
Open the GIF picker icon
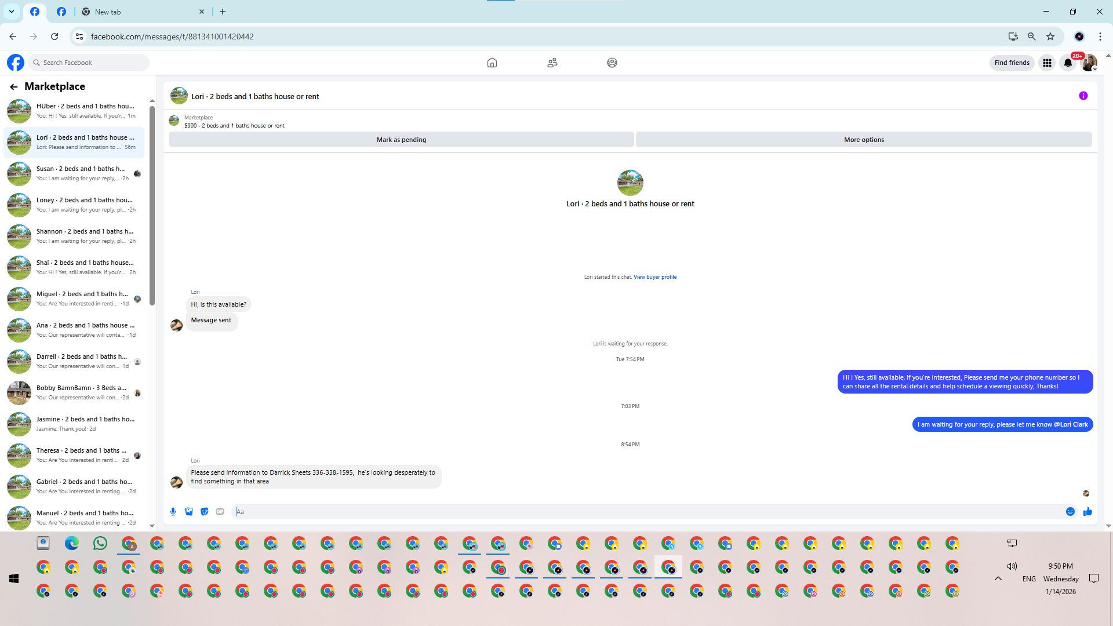220,511
